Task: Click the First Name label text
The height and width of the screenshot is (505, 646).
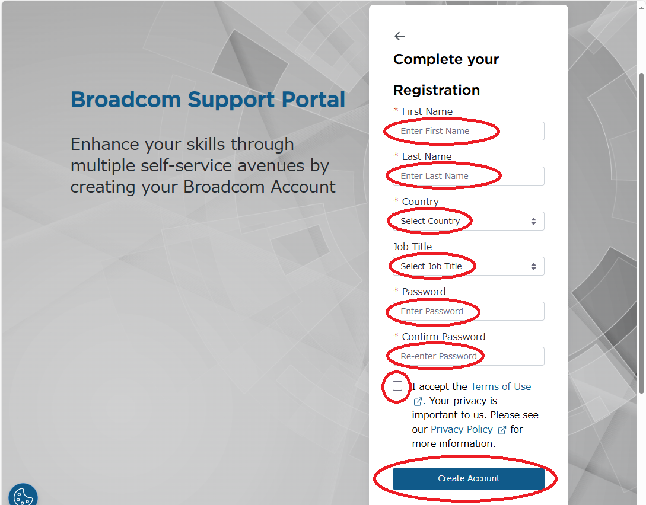Action: 427,111
